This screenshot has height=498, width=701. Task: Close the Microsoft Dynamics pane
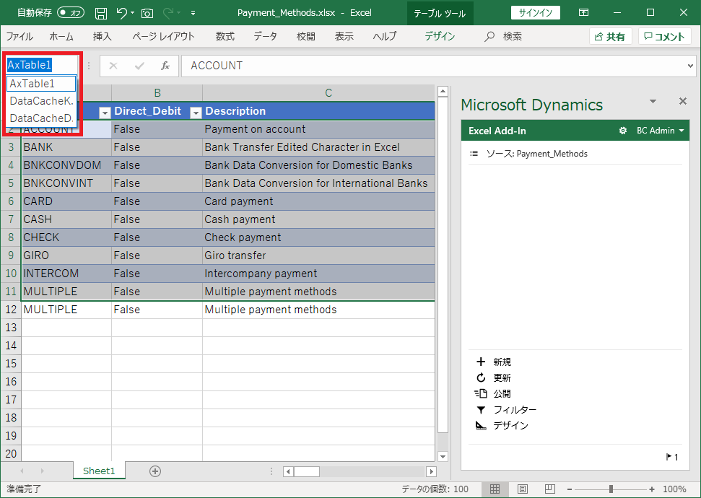pos(683,101)
